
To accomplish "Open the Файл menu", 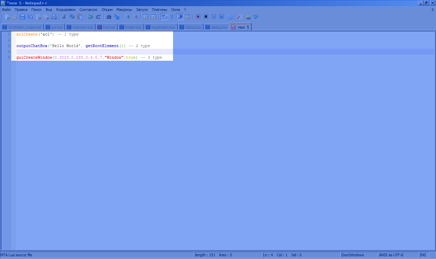I will click(6, 10).
